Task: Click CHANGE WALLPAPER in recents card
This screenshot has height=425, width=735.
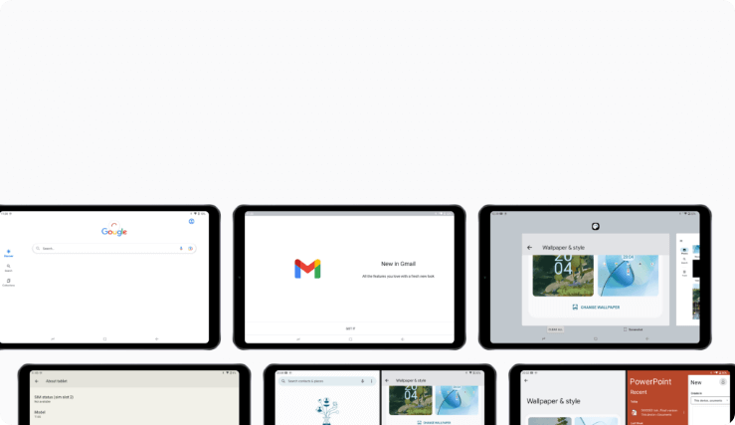Action: (596, 308)
